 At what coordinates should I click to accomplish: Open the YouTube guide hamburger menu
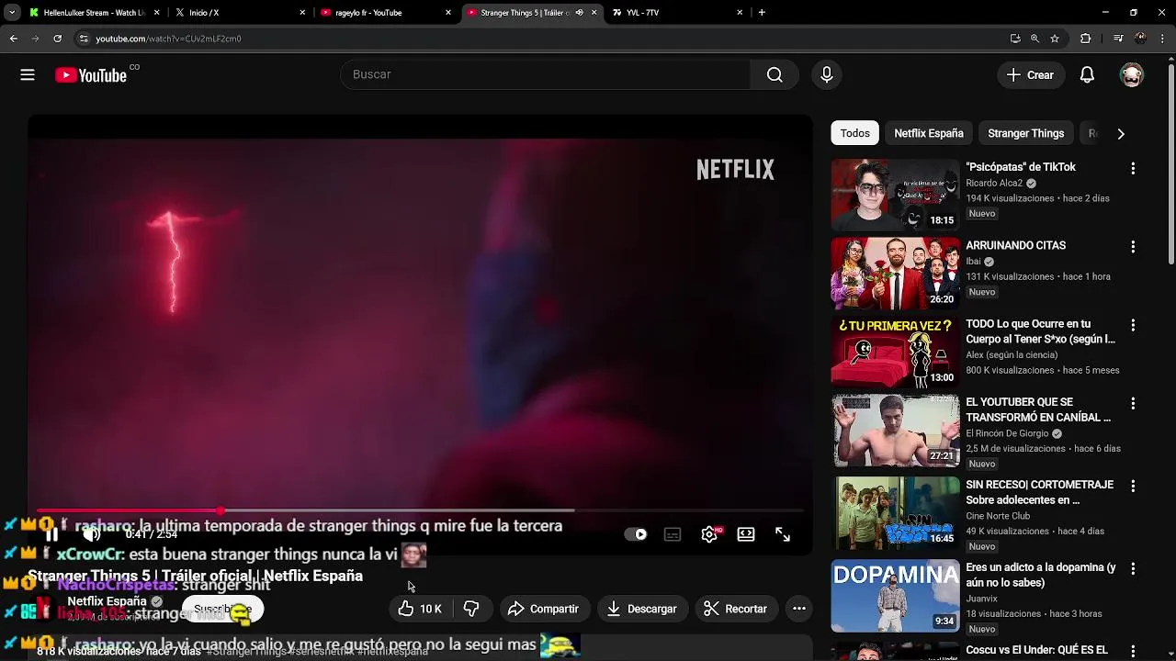(x=28, y=75)
